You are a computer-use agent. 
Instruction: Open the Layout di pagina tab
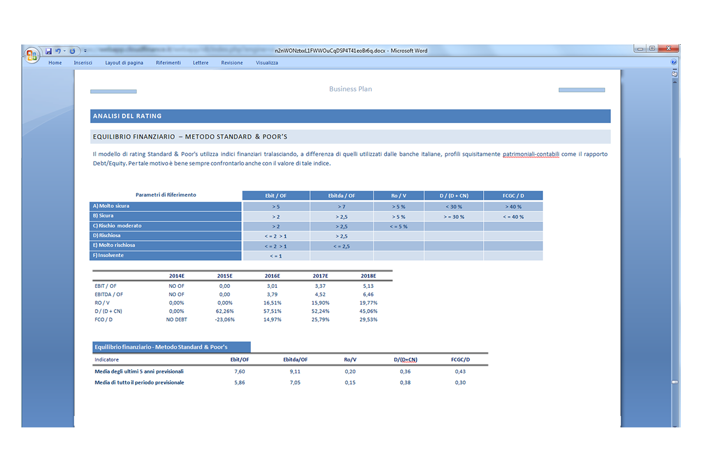pos(124,63)
